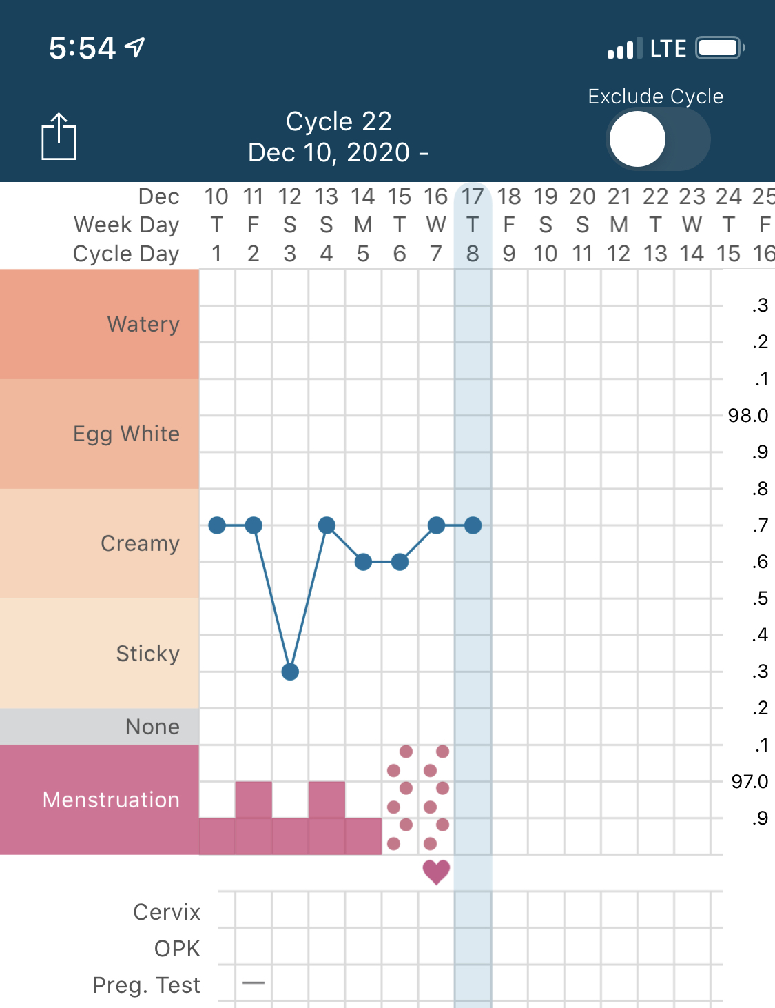
Task: Tap the medium flow bar on Dec 11
Action: (254, 818)
